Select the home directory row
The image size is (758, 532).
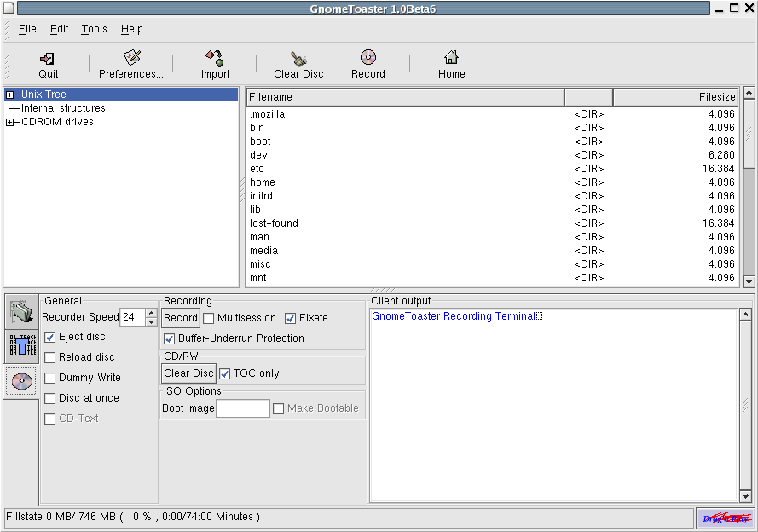(492, 182)
